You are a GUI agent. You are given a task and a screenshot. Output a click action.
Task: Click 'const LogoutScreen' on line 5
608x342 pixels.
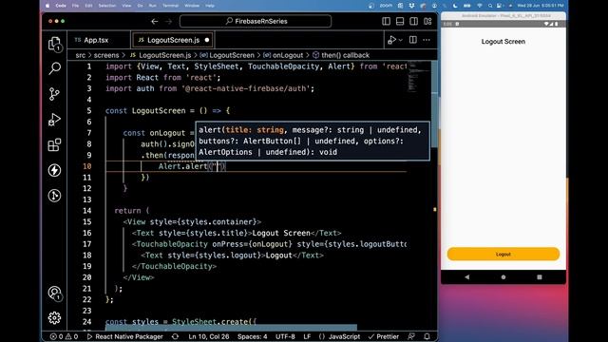coord(145,111)
